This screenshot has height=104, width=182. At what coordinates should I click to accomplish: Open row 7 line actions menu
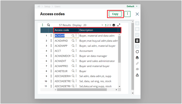(x=51, y=66)
